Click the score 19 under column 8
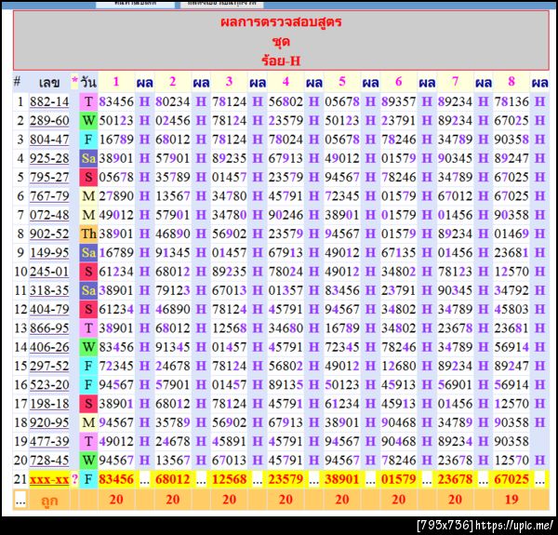This screenshot has height=535, width=558. (x=511, y=500)
